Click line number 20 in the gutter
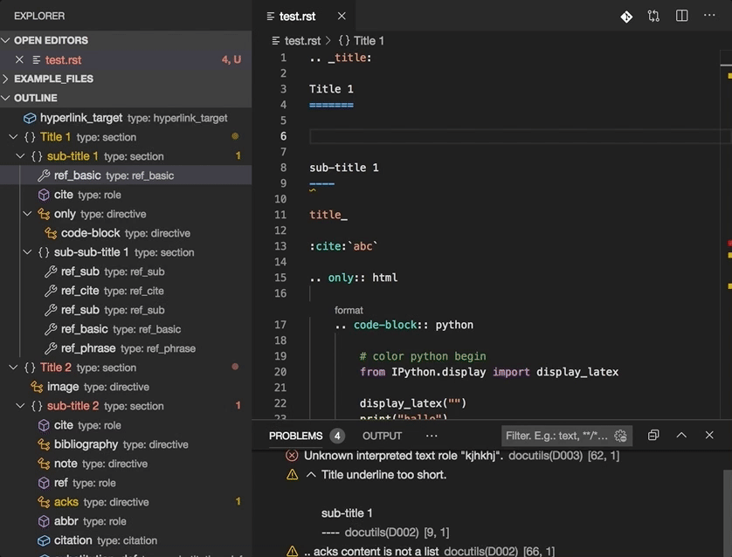The width and height of the screenshot is (732, 557). pyautogui.click(x=280, y=372)
